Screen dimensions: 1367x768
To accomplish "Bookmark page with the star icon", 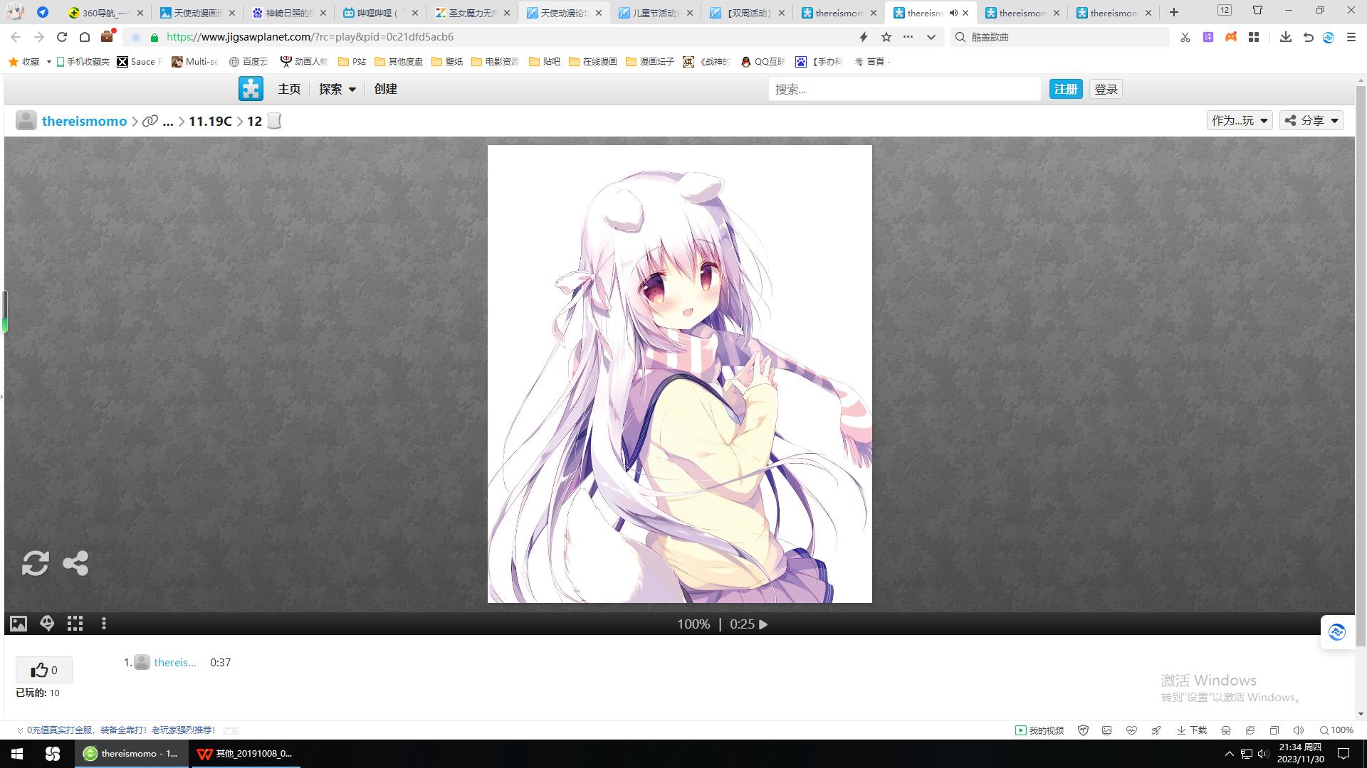I will pyautogui.click(x=886, y=37).
